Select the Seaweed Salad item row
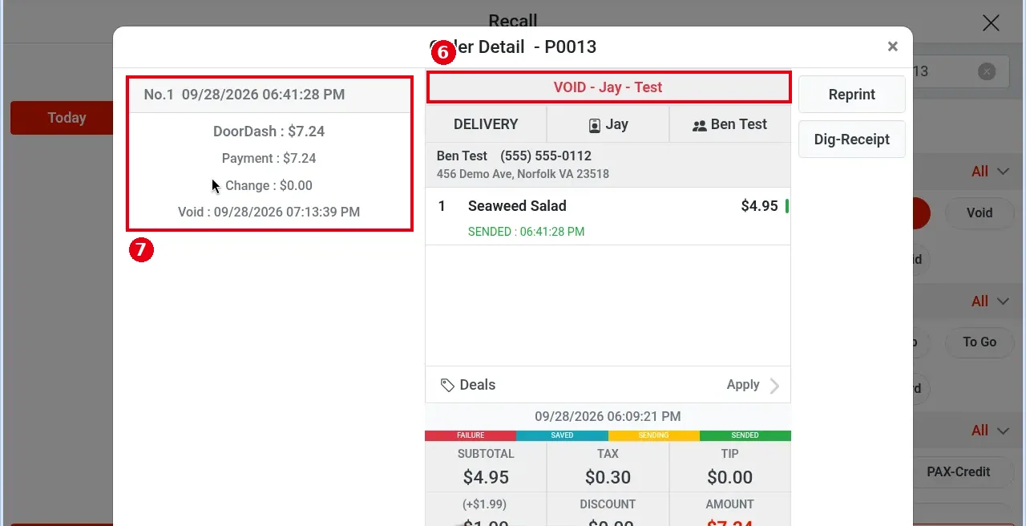The height and width of the screenshot is (526, 1026). click(x=608, y=216)
